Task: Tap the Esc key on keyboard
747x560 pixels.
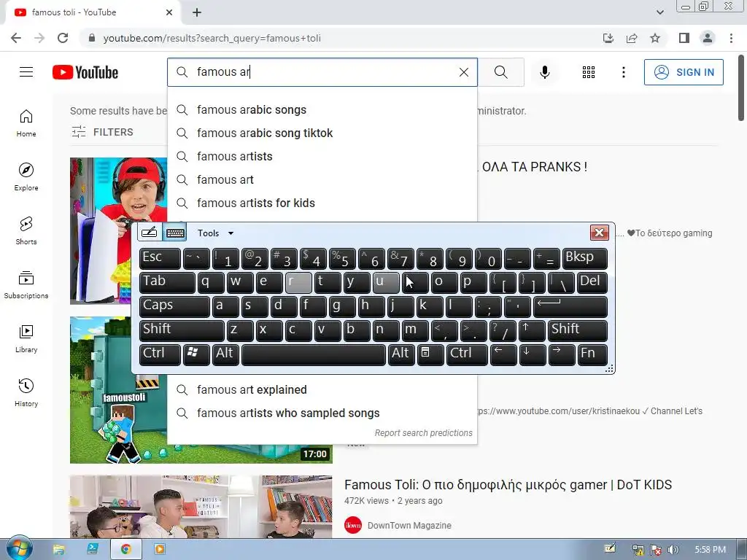Action: [x=160, y=258]
